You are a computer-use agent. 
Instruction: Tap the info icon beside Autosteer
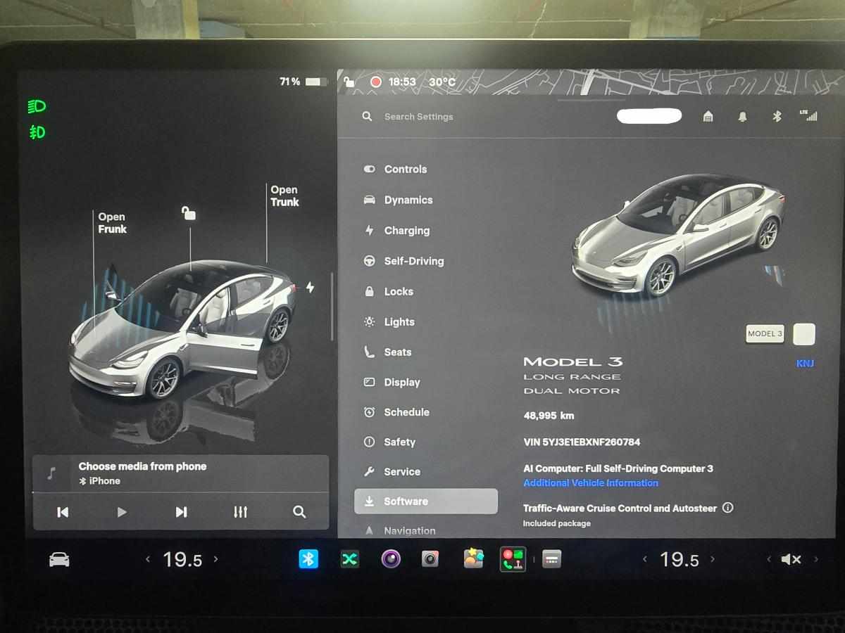(x=728, y=508)
